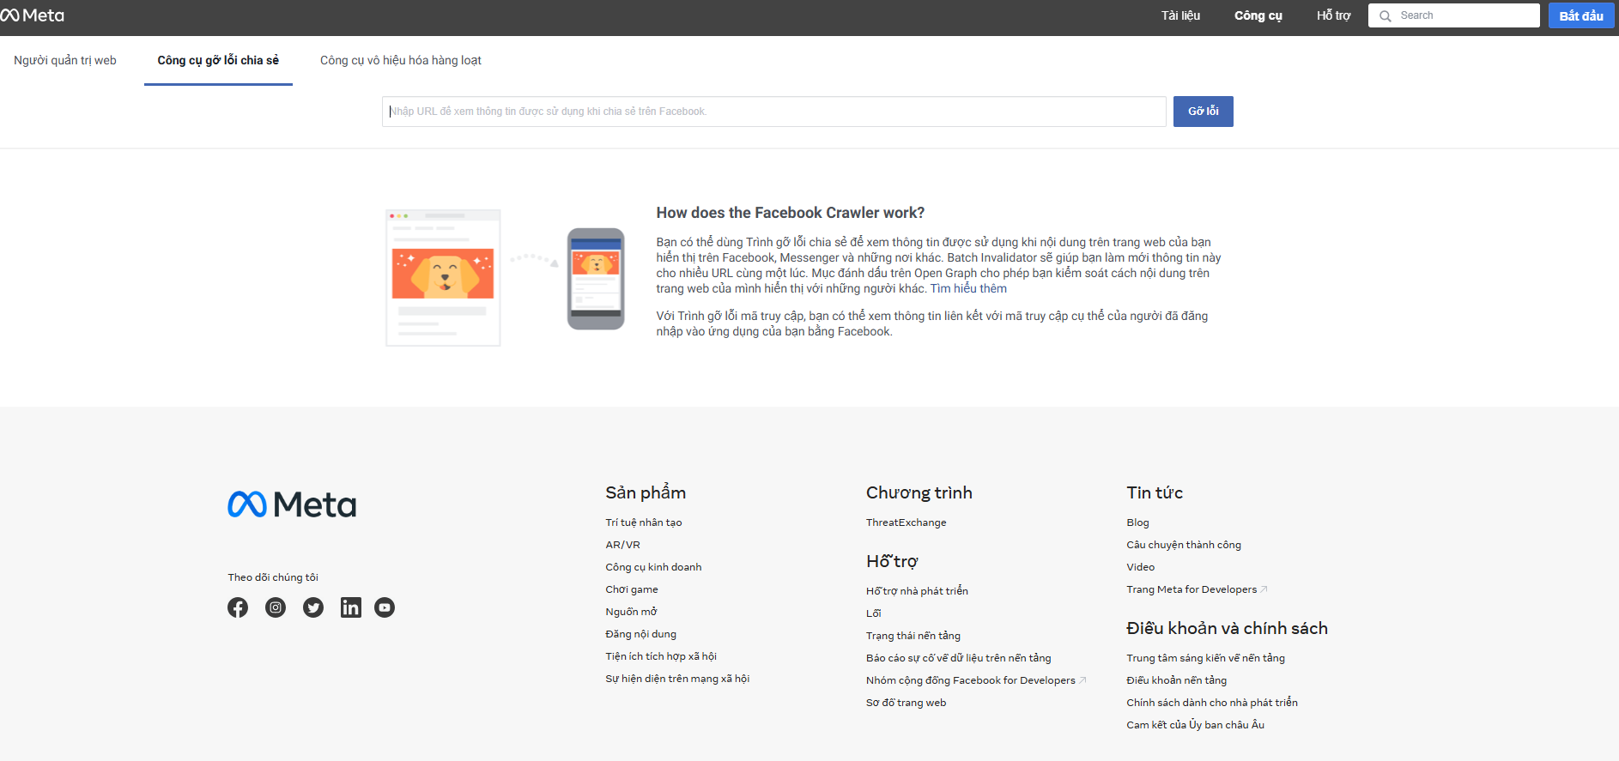Screen dimensions: 1619x761
Task: Open the Lỗi footer link
Action: [873, 613]
